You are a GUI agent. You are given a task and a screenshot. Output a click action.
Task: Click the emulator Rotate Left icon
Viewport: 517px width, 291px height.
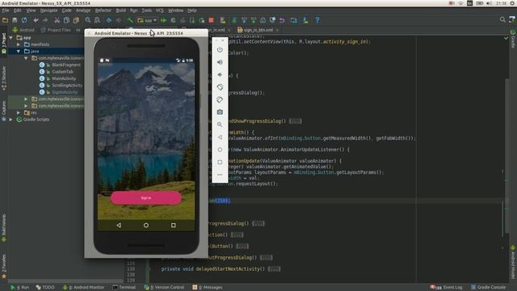point(220,87)
